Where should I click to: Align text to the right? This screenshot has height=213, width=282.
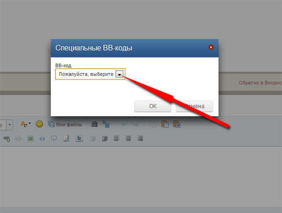click(x=140, y=138)
